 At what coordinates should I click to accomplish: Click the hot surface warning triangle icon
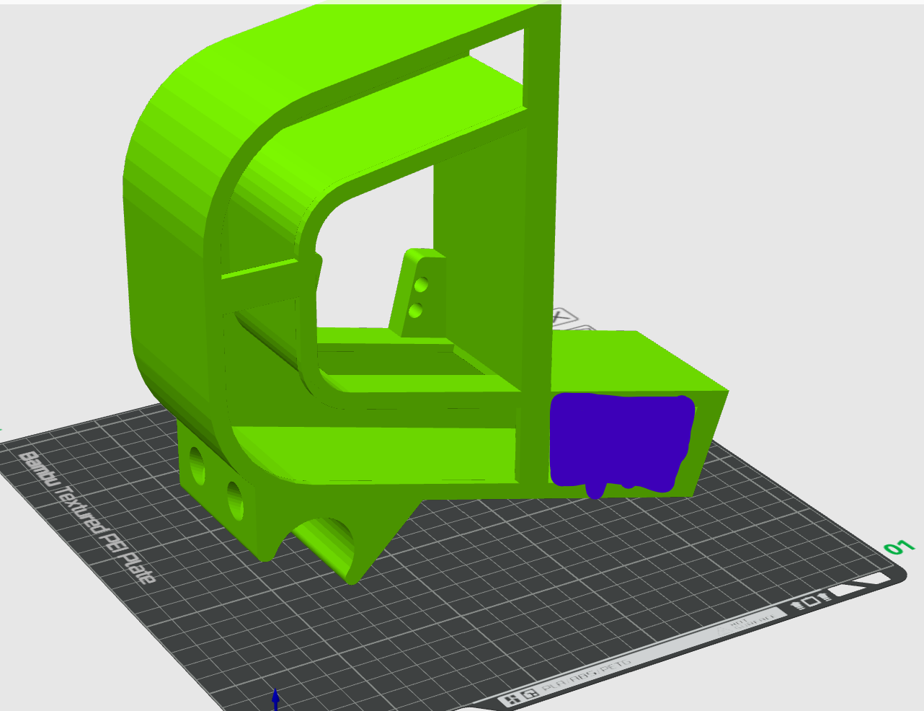coord(724,630)
